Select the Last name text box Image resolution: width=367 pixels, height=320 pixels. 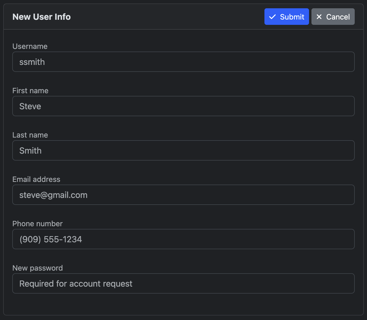[183, 150]
